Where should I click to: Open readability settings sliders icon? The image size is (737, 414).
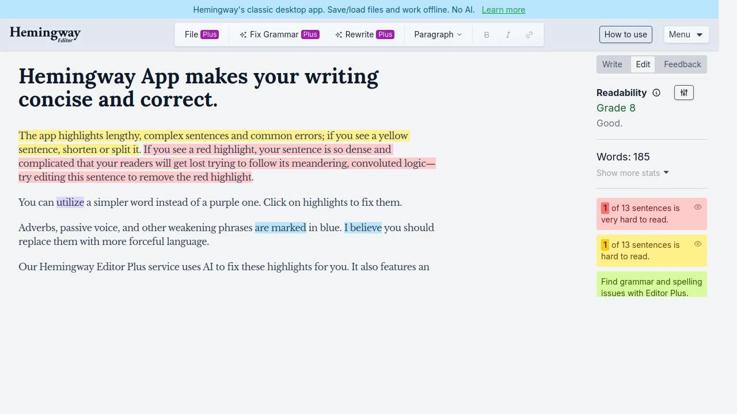pos(683,93)
